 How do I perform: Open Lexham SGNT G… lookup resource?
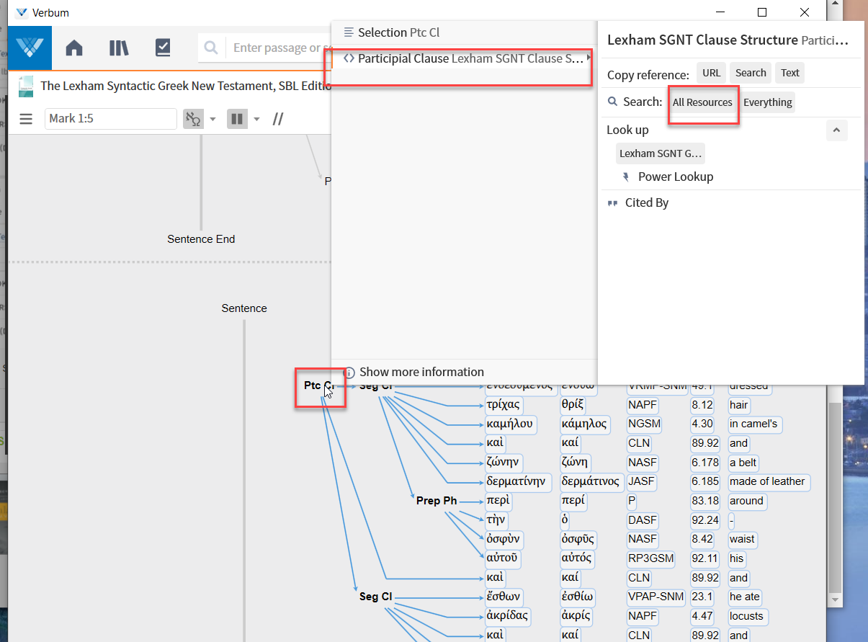pyautogui.click(x=661, y=153)
